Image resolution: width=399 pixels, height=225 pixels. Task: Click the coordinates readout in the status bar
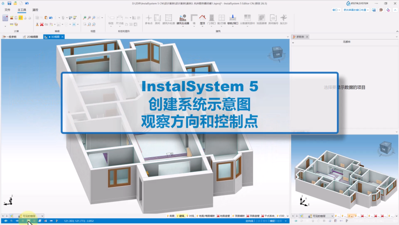[x=79, y=221]
